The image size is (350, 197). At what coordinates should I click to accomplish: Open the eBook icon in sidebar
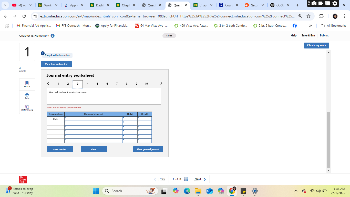tap(27, 84)
